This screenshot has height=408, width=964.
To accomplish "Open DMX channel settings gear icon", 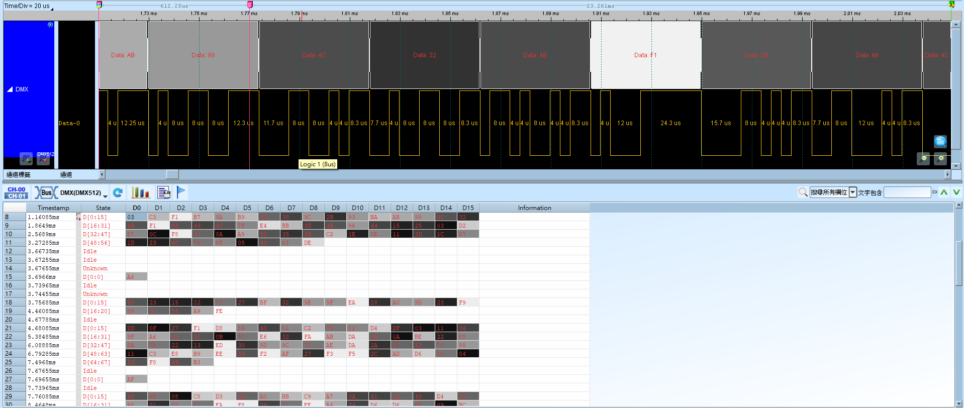I will [50, 25].
